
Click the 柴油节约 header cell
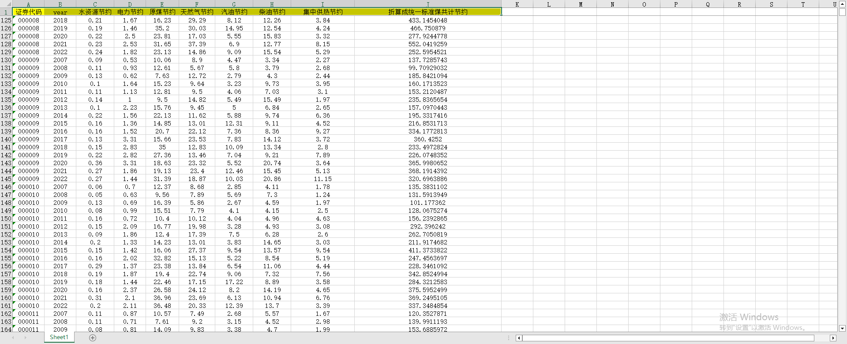272,12
